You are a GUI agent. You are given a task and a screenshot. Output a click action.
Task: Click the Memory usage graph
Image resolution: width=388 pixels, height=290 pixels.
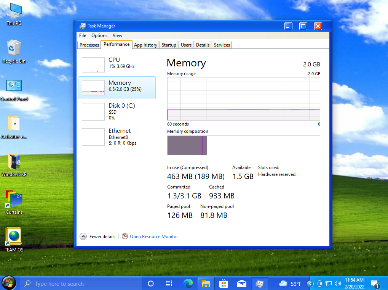[x=243, y=99]
